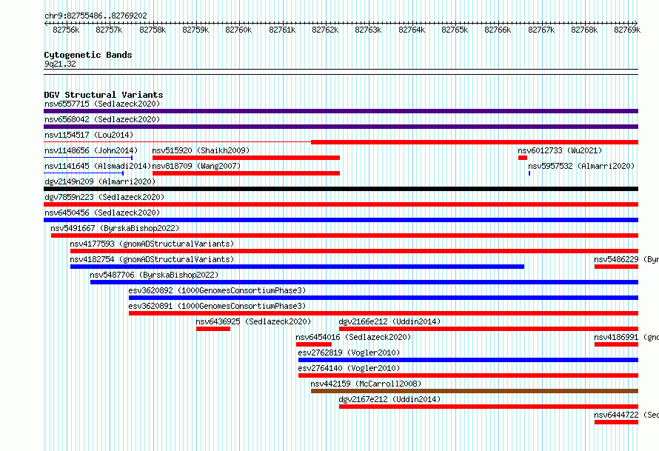Open nsv5491667 (ByrskaBishop2022) label
The height and width of the screenshot is (451, 659).
(115, 228)
